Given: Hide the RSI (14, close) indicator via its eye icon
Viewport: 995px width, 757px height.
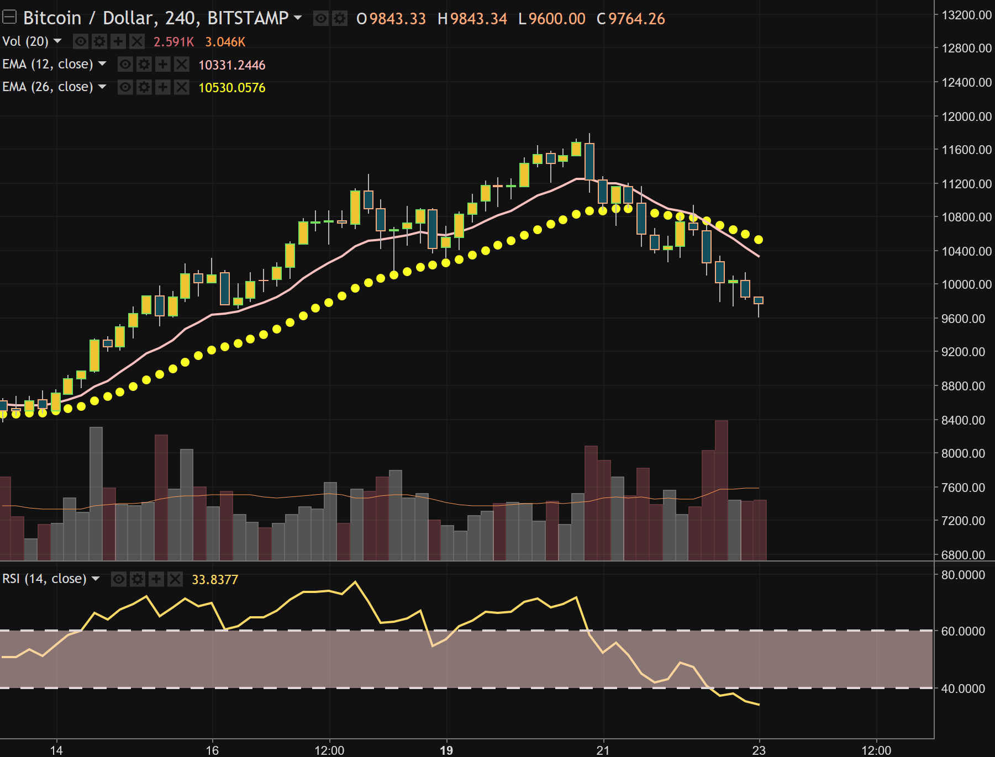Looking at the screenshot, I should [x=119, y=579].
